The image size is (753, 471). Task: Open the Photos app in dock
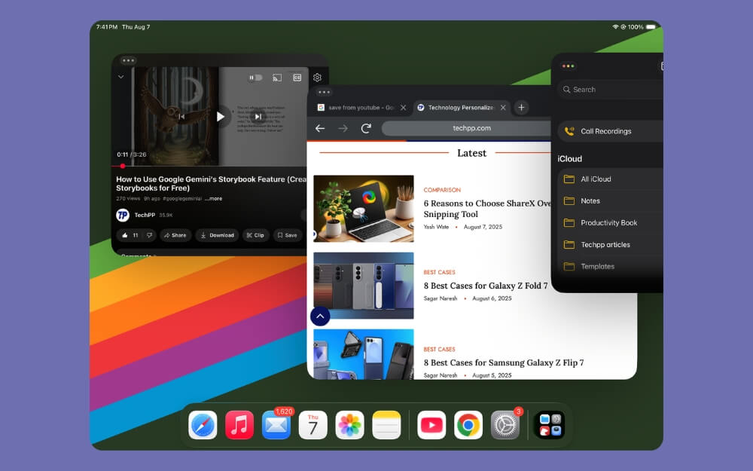tap(349, 425)
